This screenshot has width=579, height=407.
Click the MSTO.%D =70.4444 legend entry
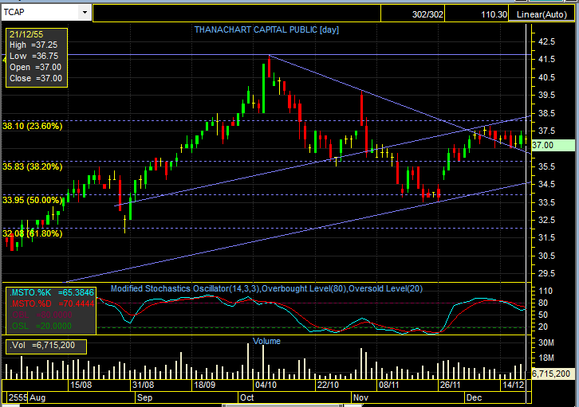pos(52,303)
